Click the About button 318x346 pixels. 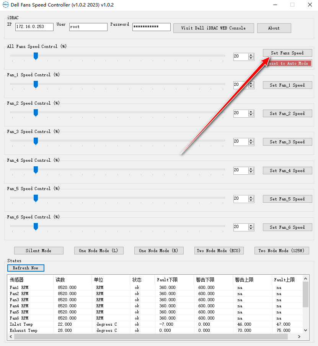coord(274,28)
